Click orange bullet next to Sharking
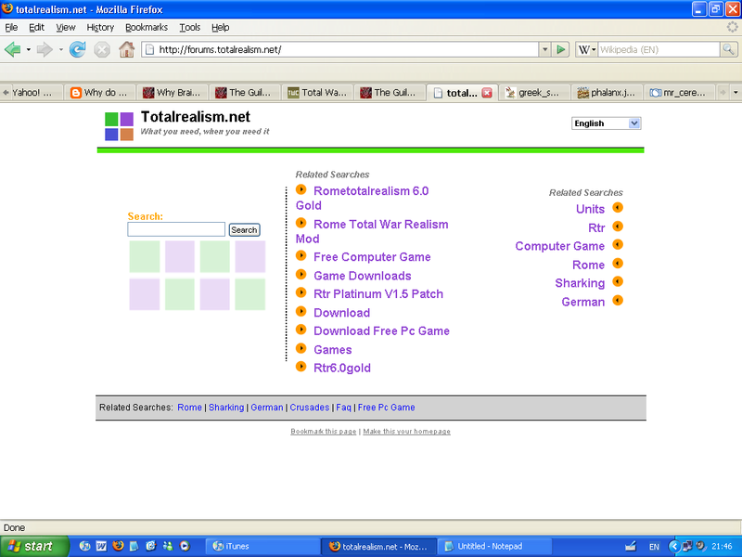 618,281
